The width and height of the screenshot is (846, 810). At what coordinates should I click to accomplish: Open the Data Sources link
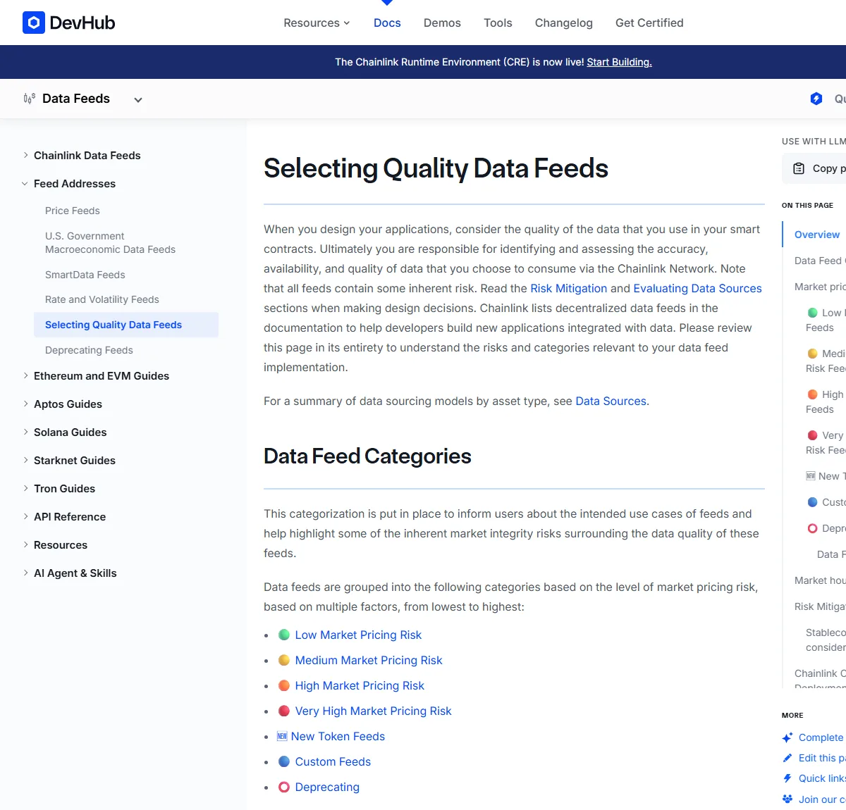611,401
